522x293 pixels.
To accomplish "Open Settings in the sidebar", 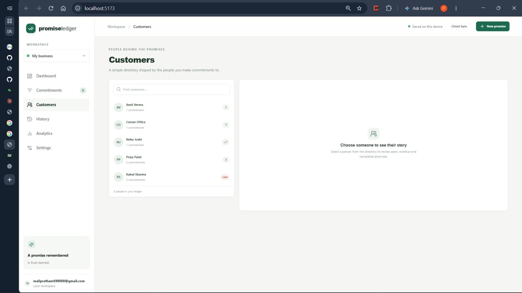I will (x=56, y=148).
